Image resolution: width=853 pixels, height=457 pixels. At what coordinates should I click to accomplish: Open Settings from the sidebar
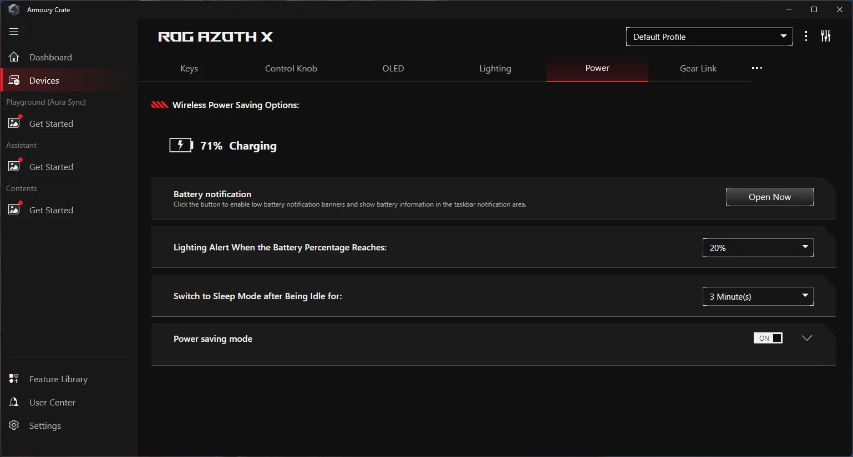(45, 425)
